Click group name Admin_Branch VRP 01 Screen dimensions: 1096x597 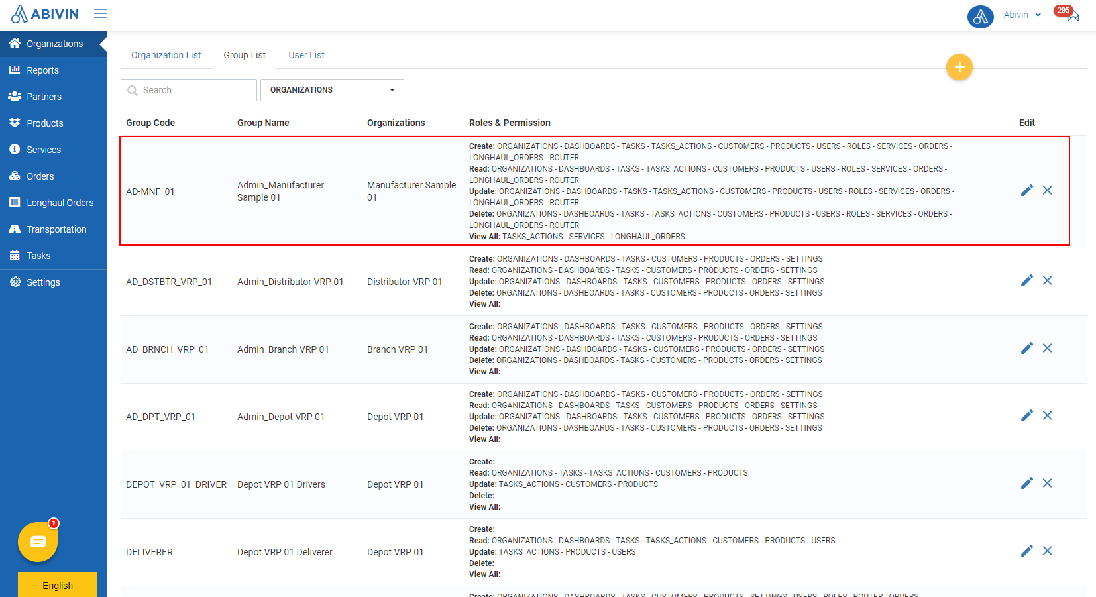(283, 349)
